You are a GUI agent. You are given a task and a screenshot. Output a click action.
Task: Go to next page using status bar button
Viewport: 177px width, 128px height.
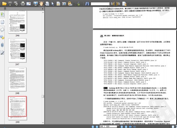point(122,127)
